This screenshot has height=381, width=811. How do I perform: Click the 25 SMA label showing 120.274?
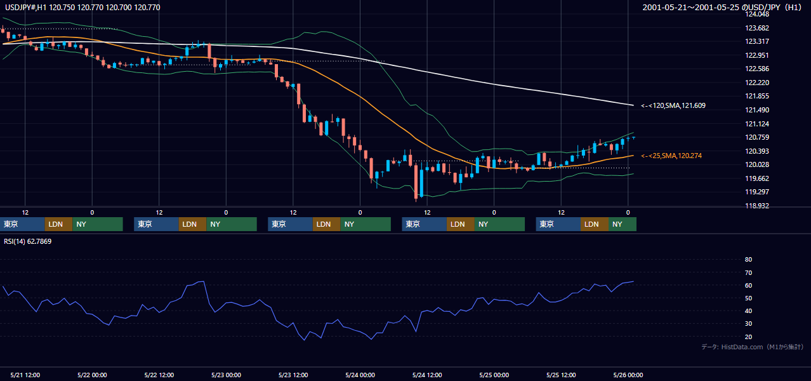tap(671, 156)
